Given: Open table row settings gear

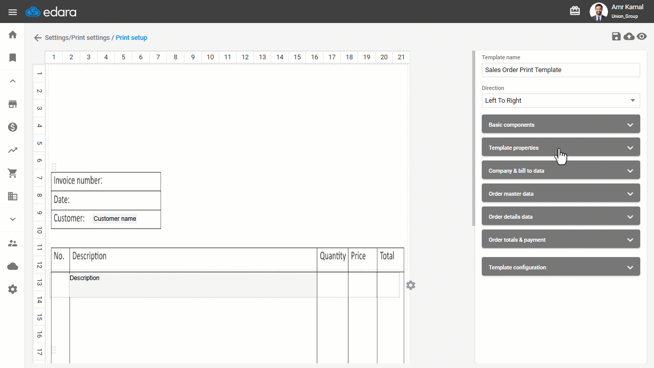Looking at the screenshot, I should point(411,285).
